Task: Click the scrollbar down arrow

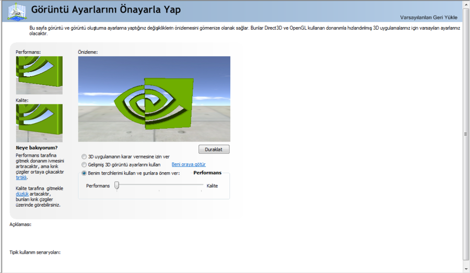Action: coord(465,269)
